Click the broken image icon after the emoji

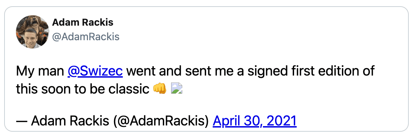tap(177, 89)
